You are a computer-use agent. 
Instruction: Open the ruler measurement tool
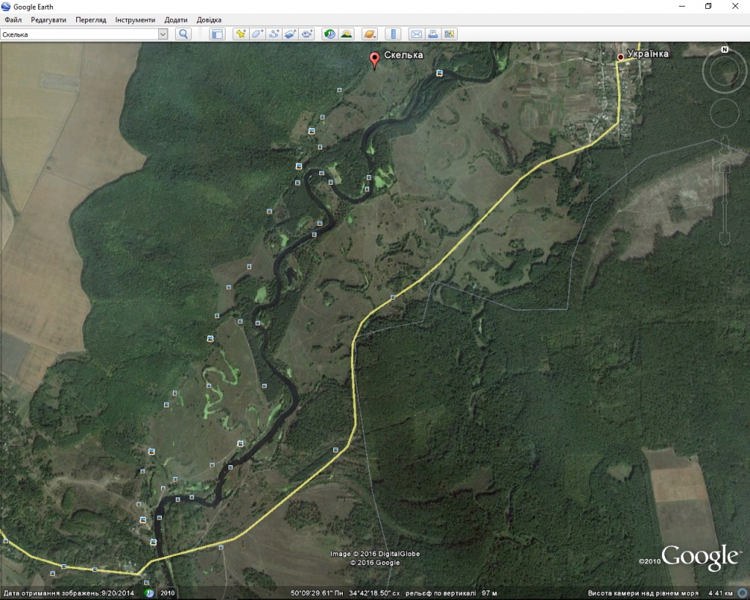[x=393, y=34]
